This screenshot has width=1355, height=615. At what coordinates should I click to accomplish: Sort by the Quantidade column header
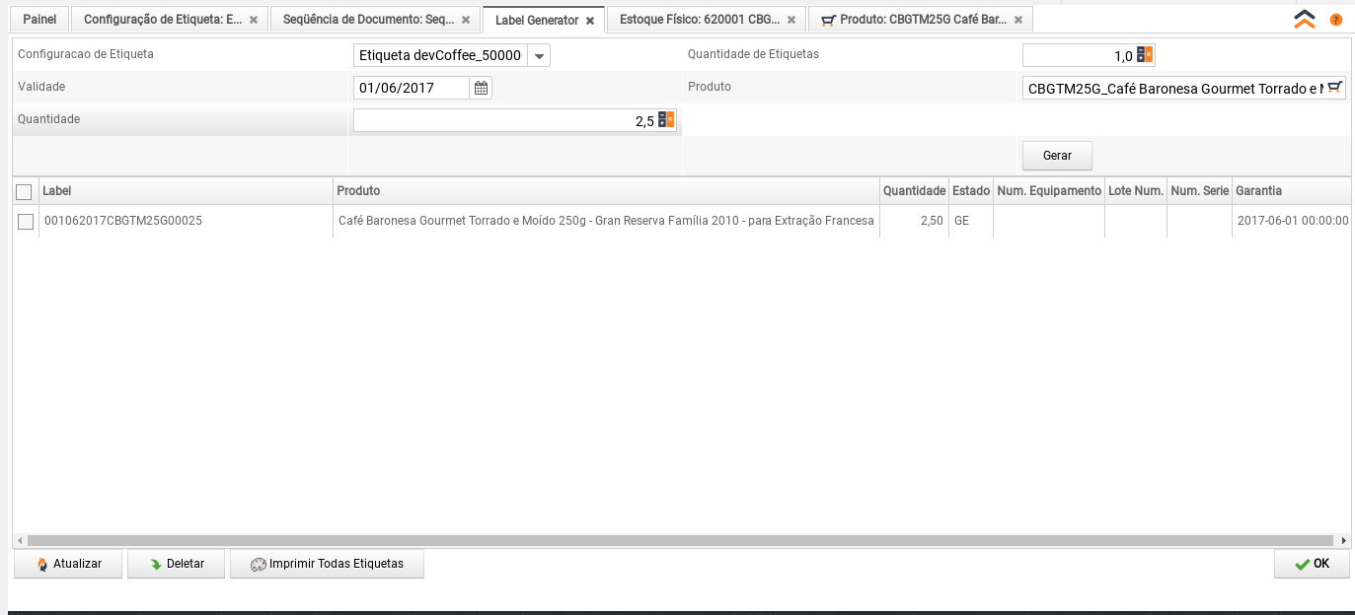coord(914,191)
